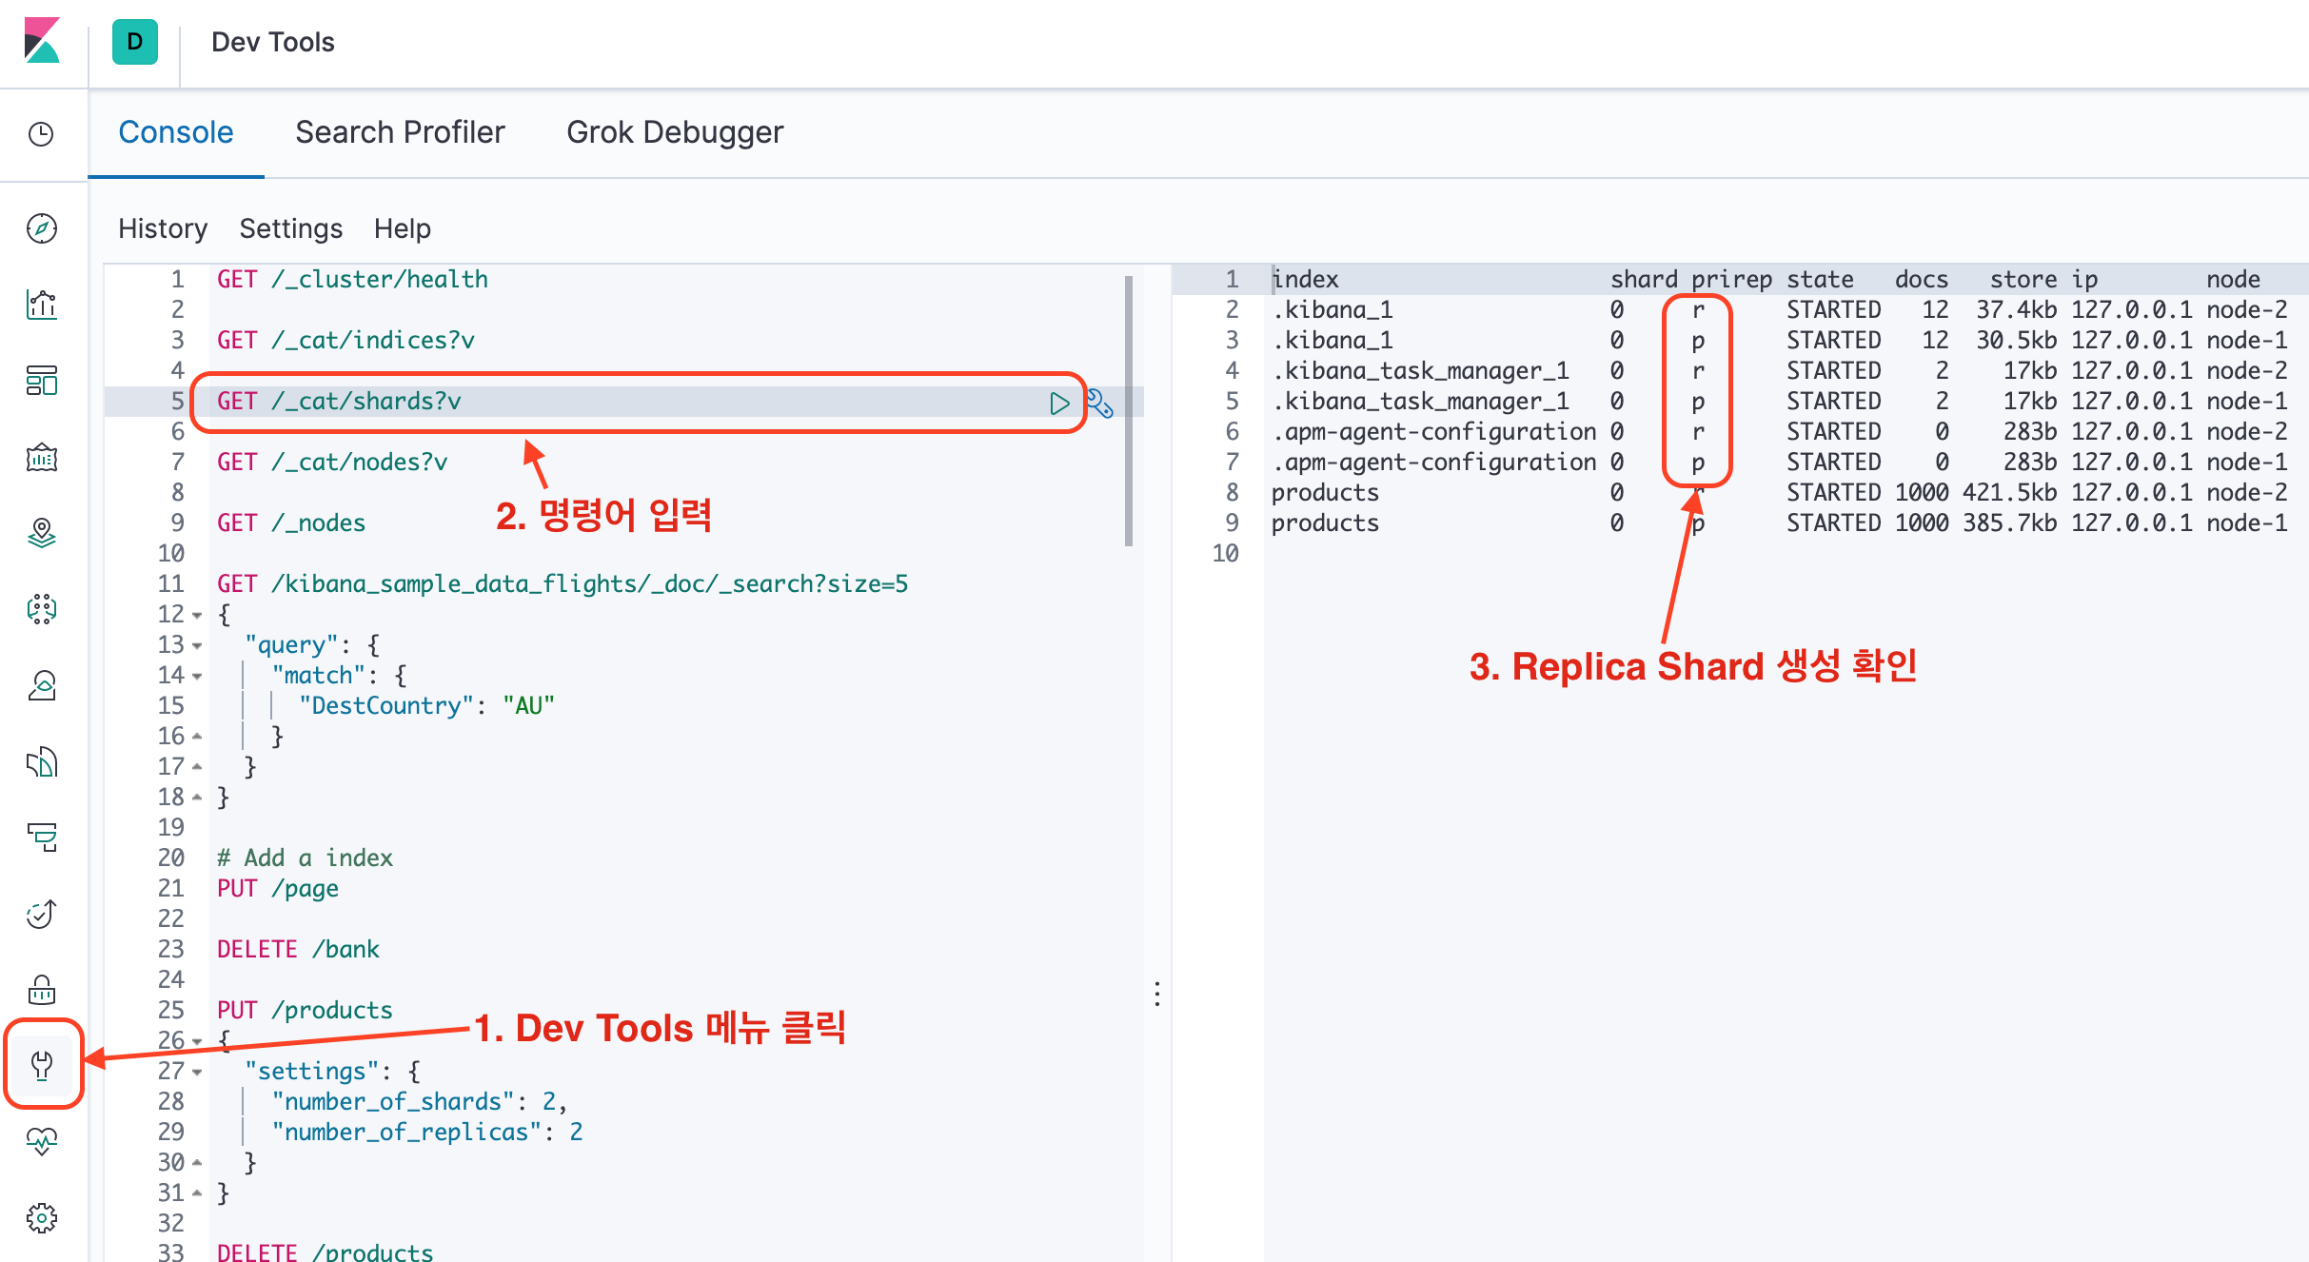Open the Maps icon in sidebar
This screenshot has width=2309, height=1262.
coord(42,533)
